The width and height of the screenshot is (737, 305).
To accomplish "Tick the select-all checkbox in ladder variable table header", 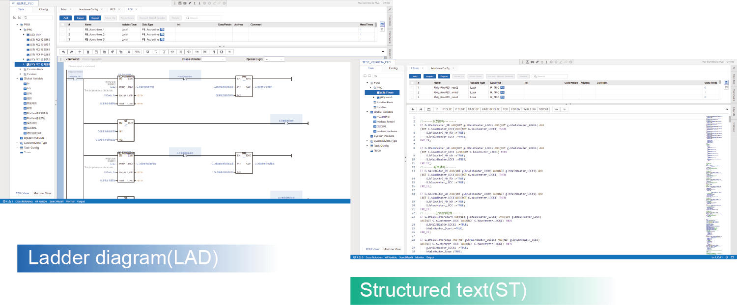I will pyautogui.click(x=62, y=24).
